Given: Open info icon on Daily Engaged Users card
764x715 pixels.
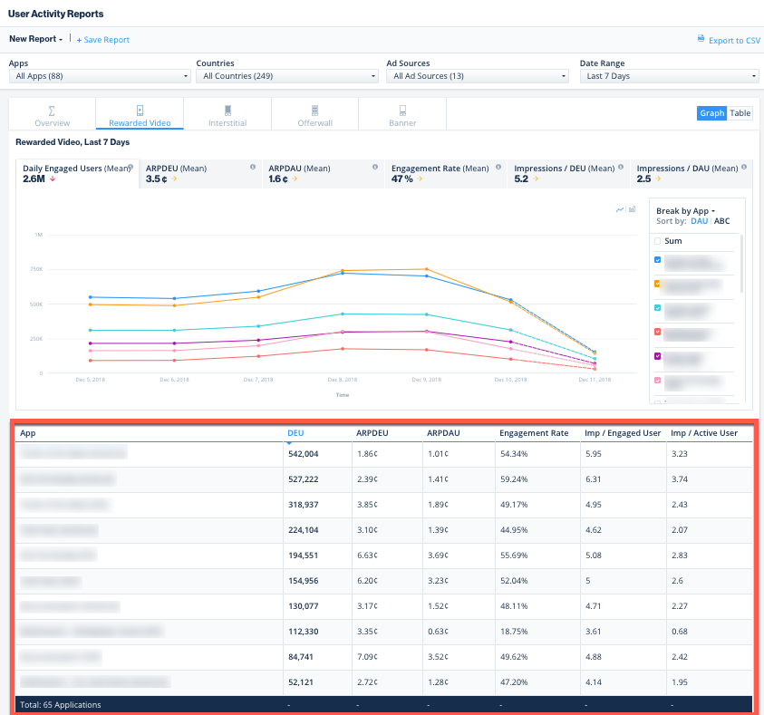Looking at the screenshot, I should coord(131,167).
